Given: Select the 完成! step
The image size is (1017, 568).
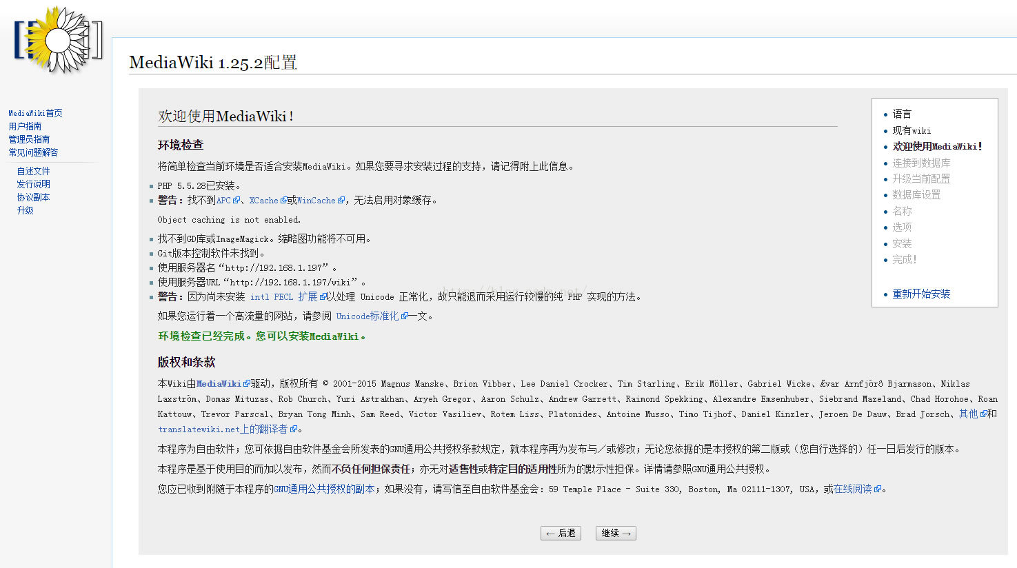Looking at the screenshot, I should (x=905, y=259).
